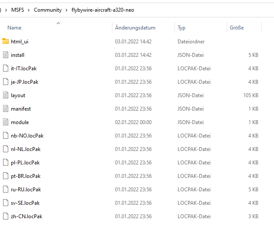
Task: Open the html_ui folder icon
Action: tap(6, 41)
